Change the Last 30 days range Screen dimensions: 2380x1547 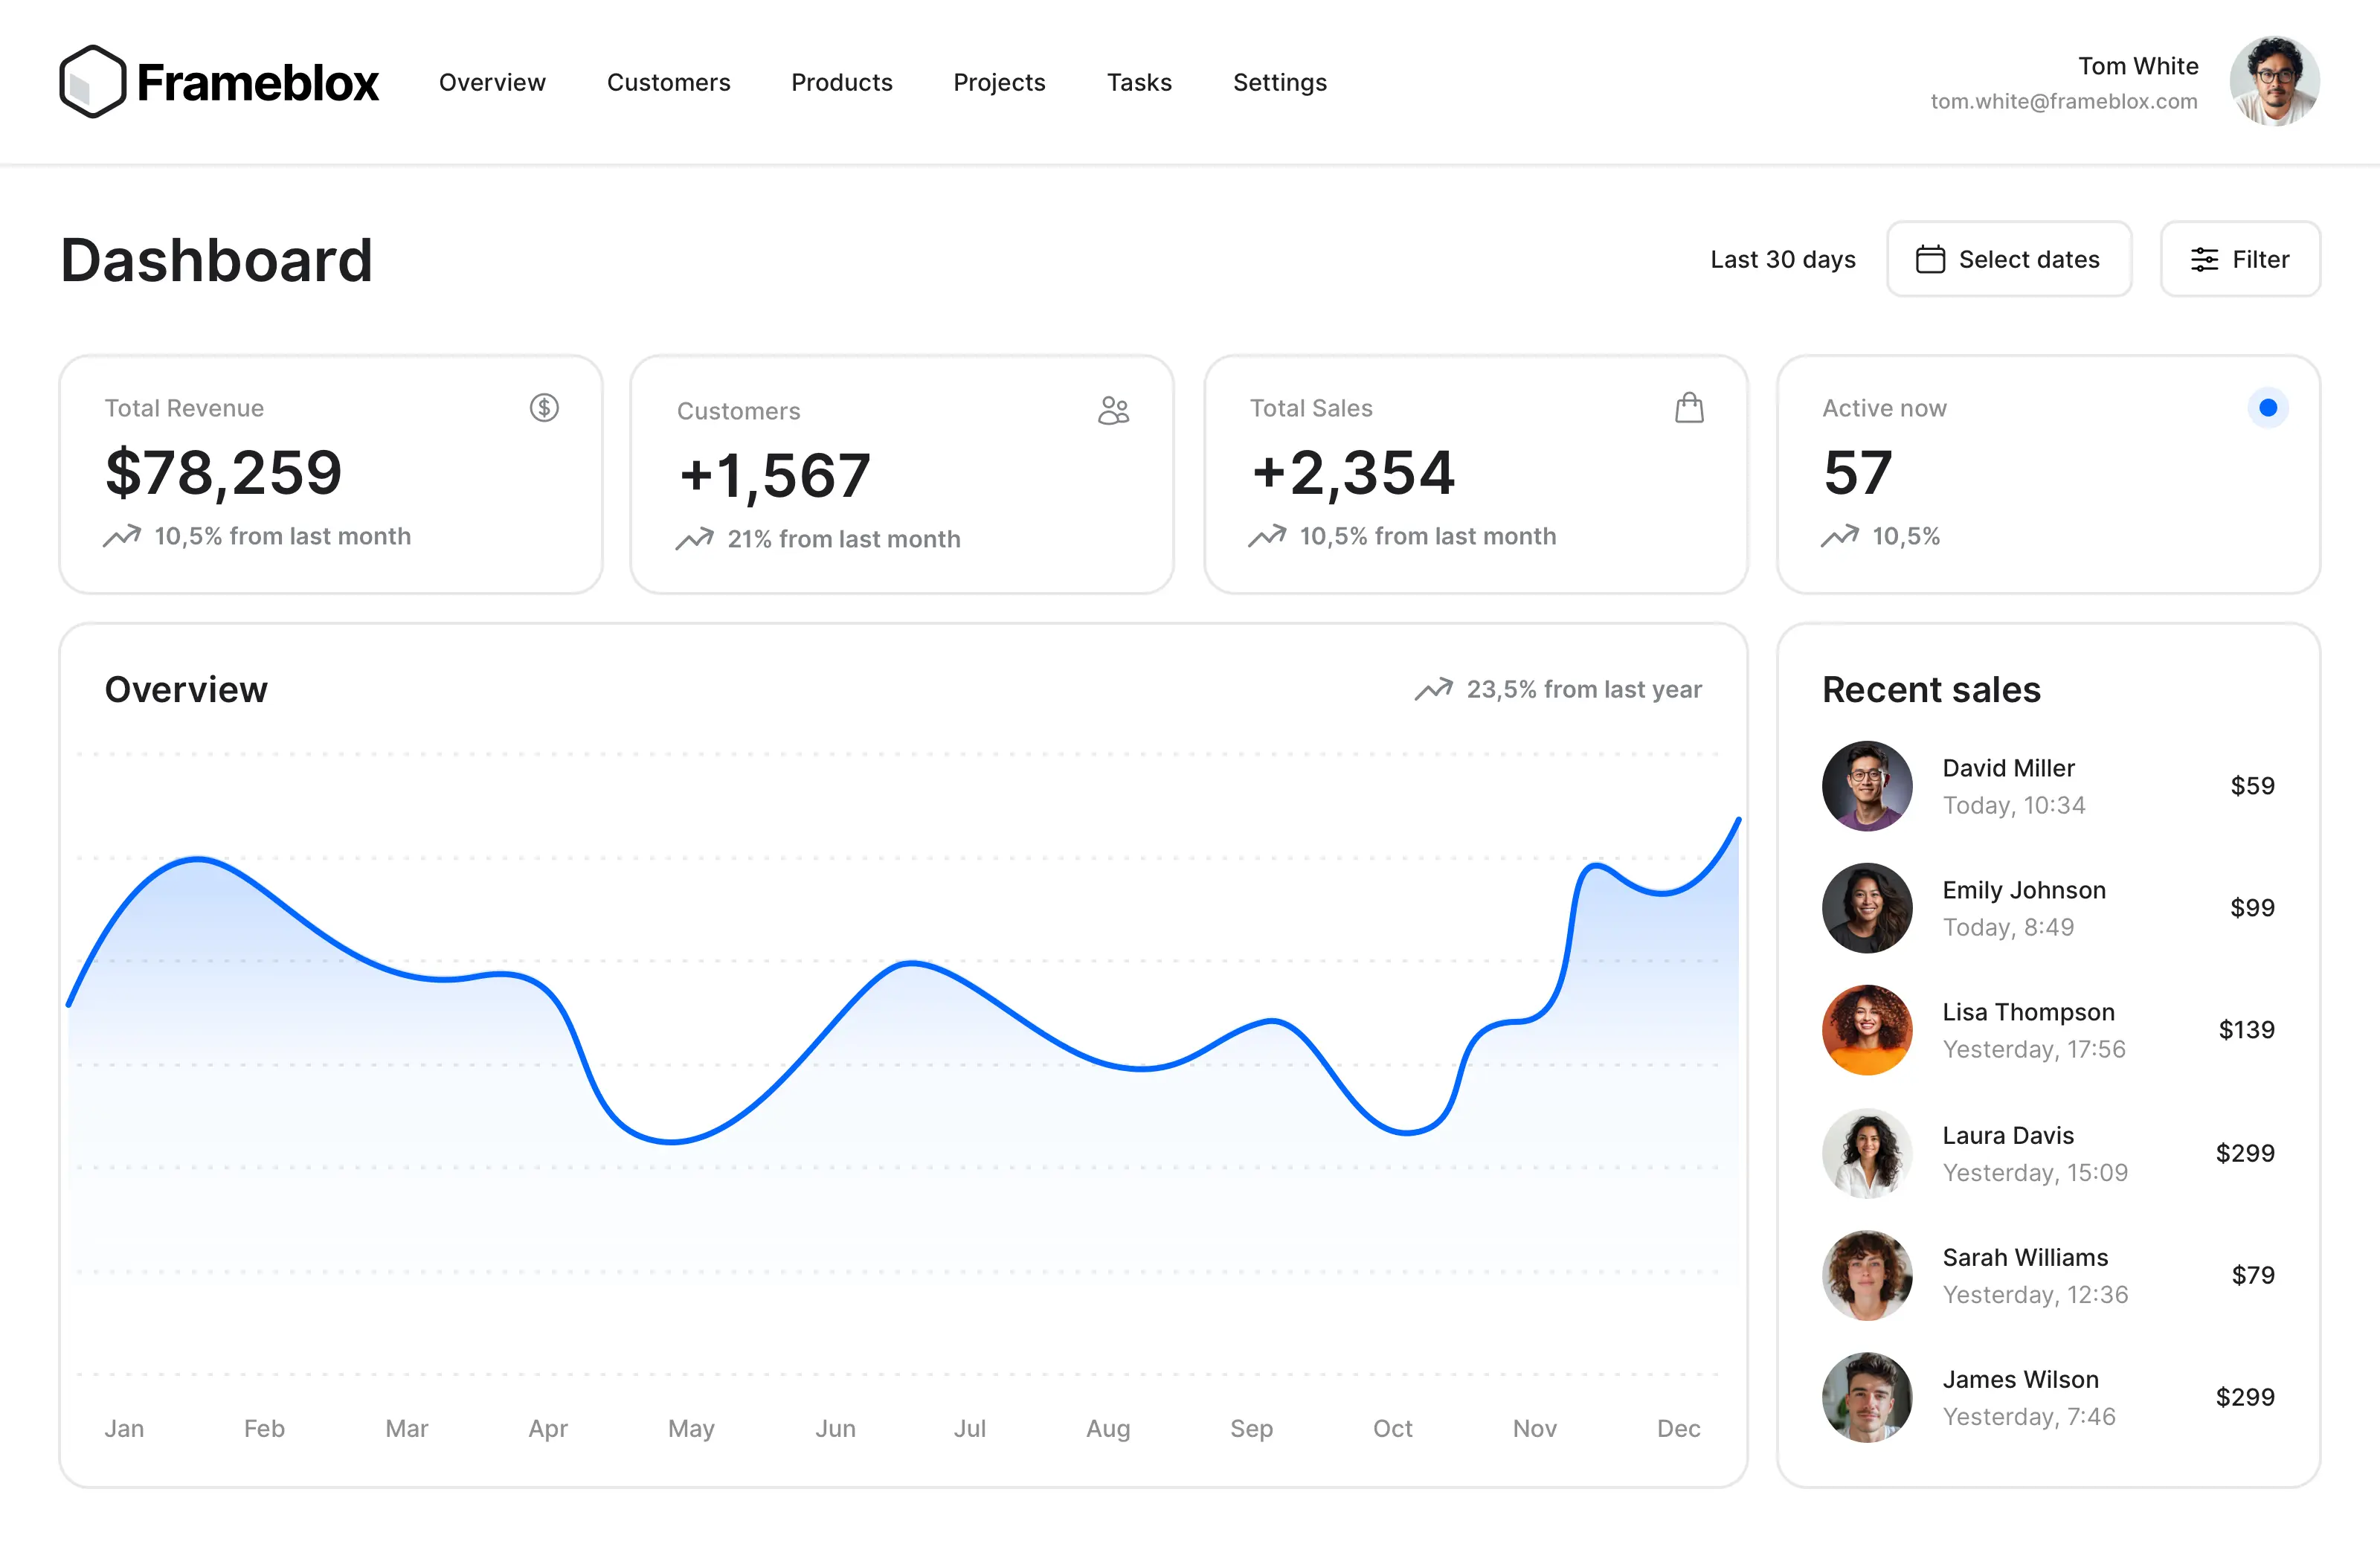click(1783, 259)
